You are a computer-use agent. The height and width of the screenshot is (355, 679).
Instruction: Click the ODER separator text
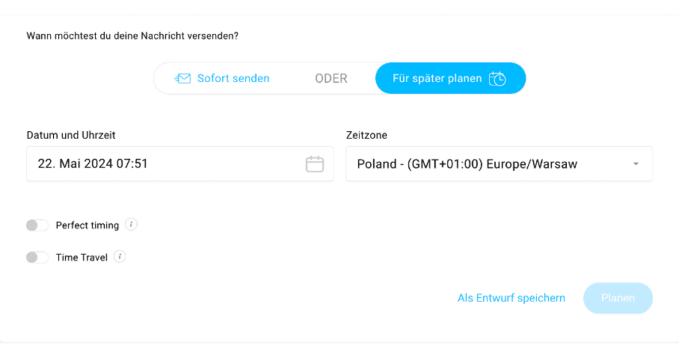331,78
